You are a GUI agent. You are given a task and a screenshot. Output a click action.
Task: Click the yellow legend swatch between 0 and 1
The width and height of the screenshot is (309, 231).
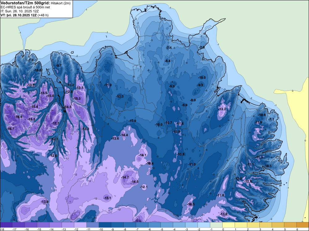click(229, 225)
